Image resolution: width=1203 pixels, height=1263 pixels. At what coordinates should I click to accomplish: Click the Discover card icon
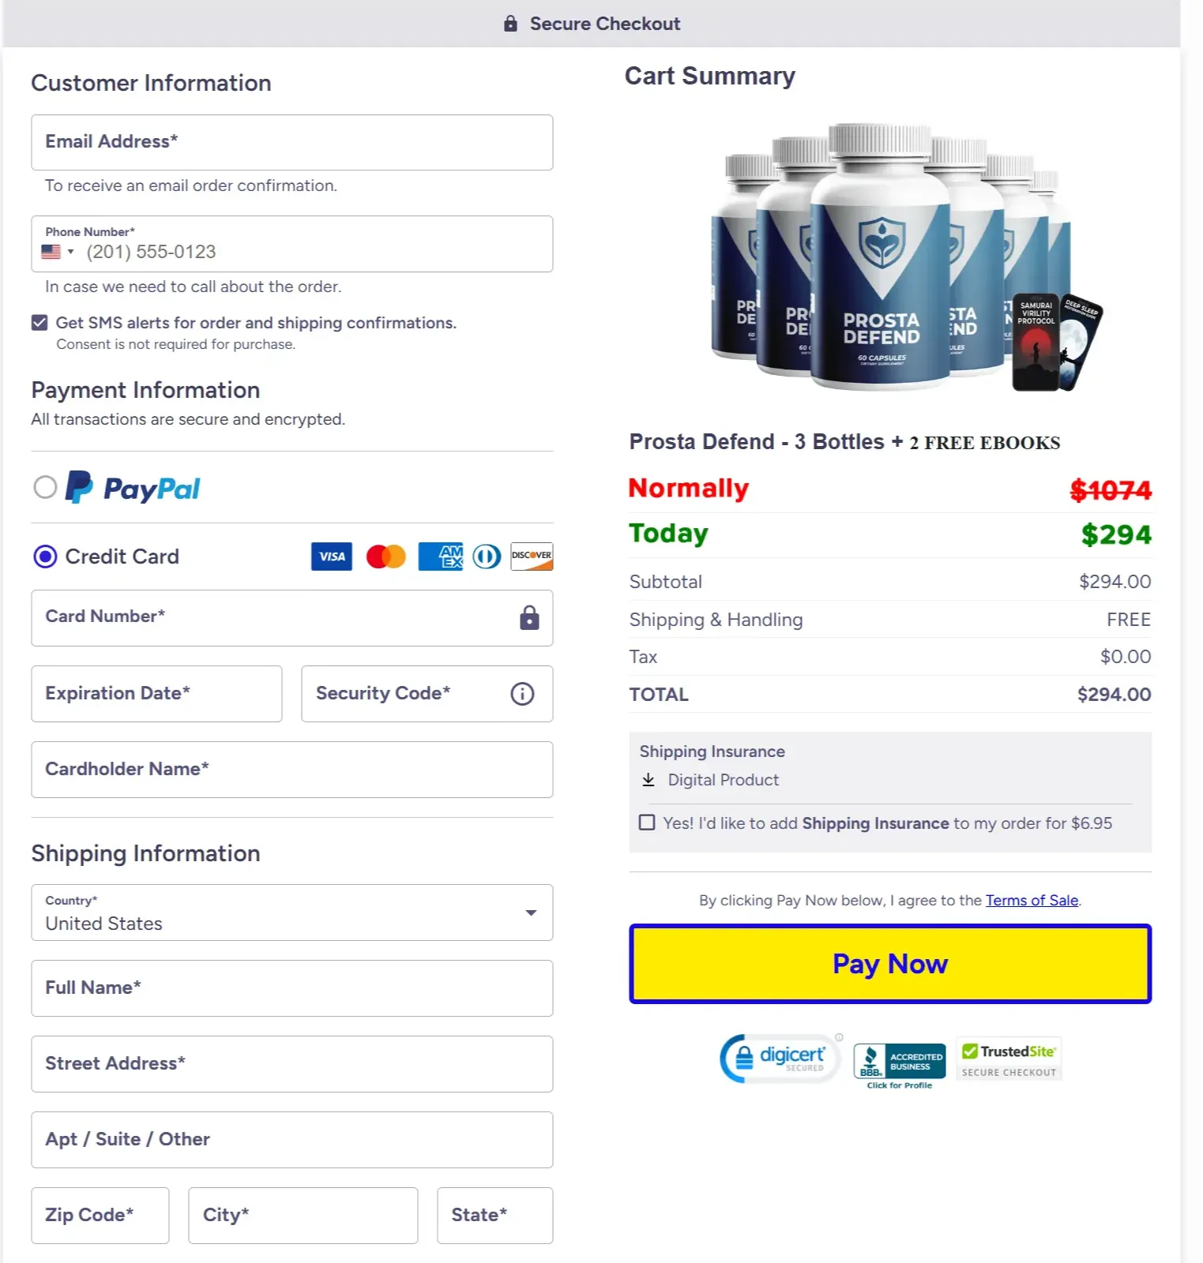coord(532,557)
